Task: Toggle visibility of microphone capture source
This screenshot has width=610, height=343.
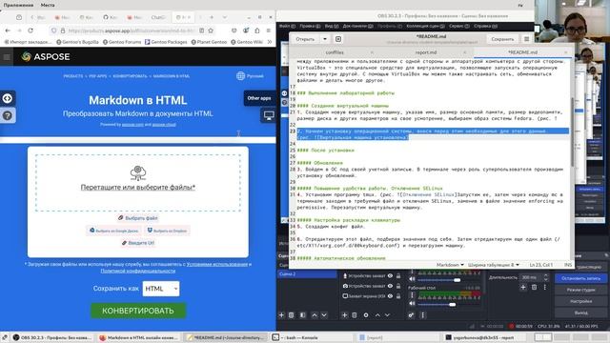Action: tap(390, 275)
